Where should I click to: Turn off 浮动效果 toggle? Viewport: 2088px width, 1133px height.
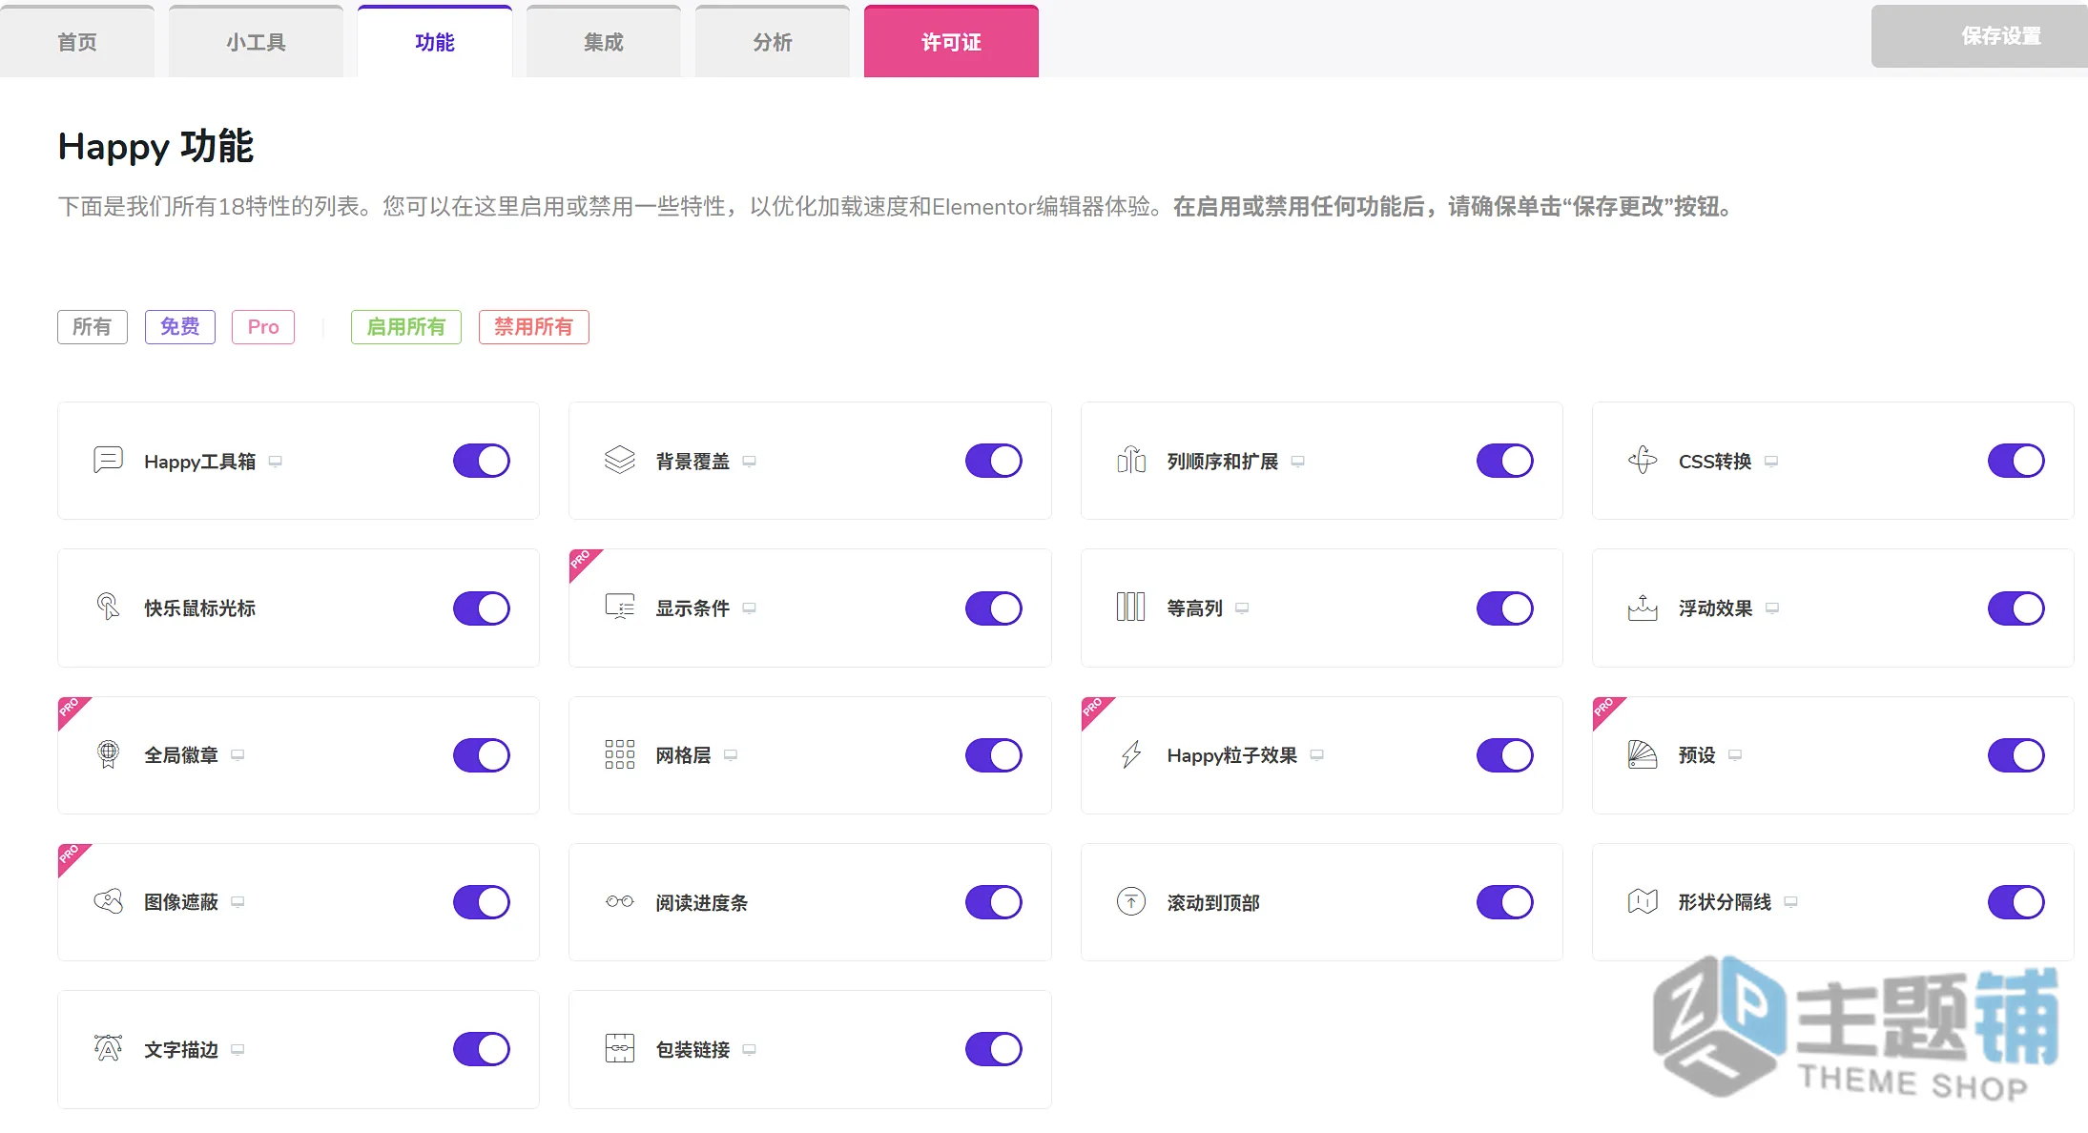[x=2016, y=608]
